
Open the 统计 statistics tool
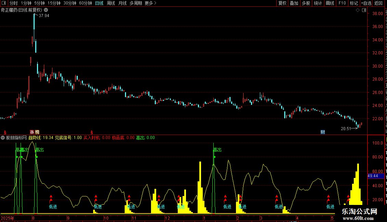318,3
